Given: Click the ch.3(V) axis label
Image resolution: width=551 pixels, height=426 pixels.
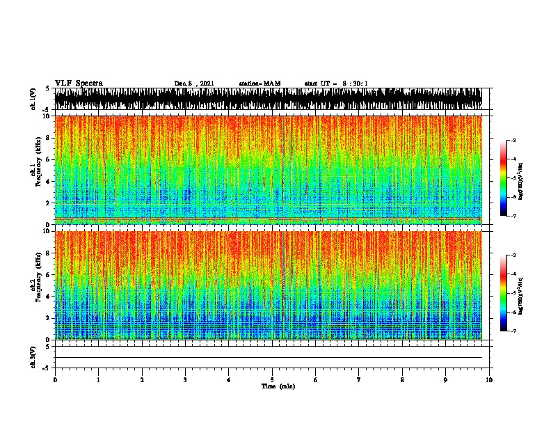Looking at the screenshot, I should pyautogui.click(x=33, y=357).
